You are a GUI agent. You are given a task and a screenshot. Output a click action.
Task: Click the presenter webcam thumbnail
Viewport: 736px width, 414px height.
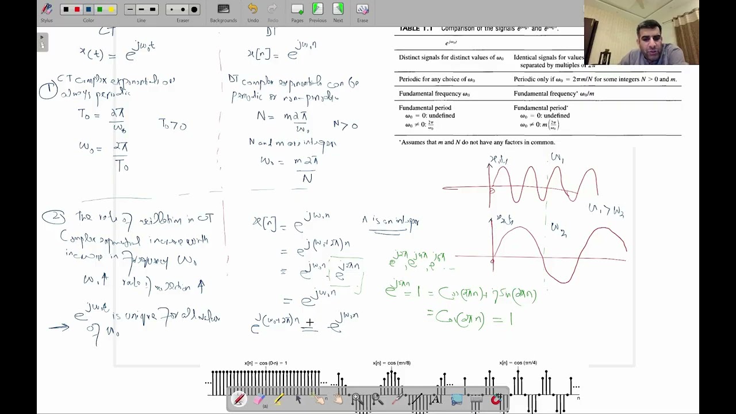642,32
